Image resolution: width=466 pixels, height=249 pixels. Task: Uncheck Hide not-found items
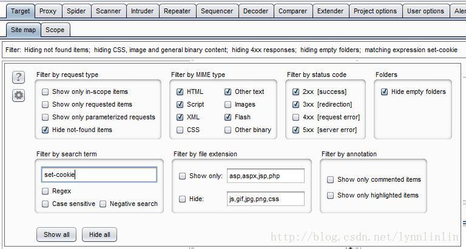coord(46,130)
